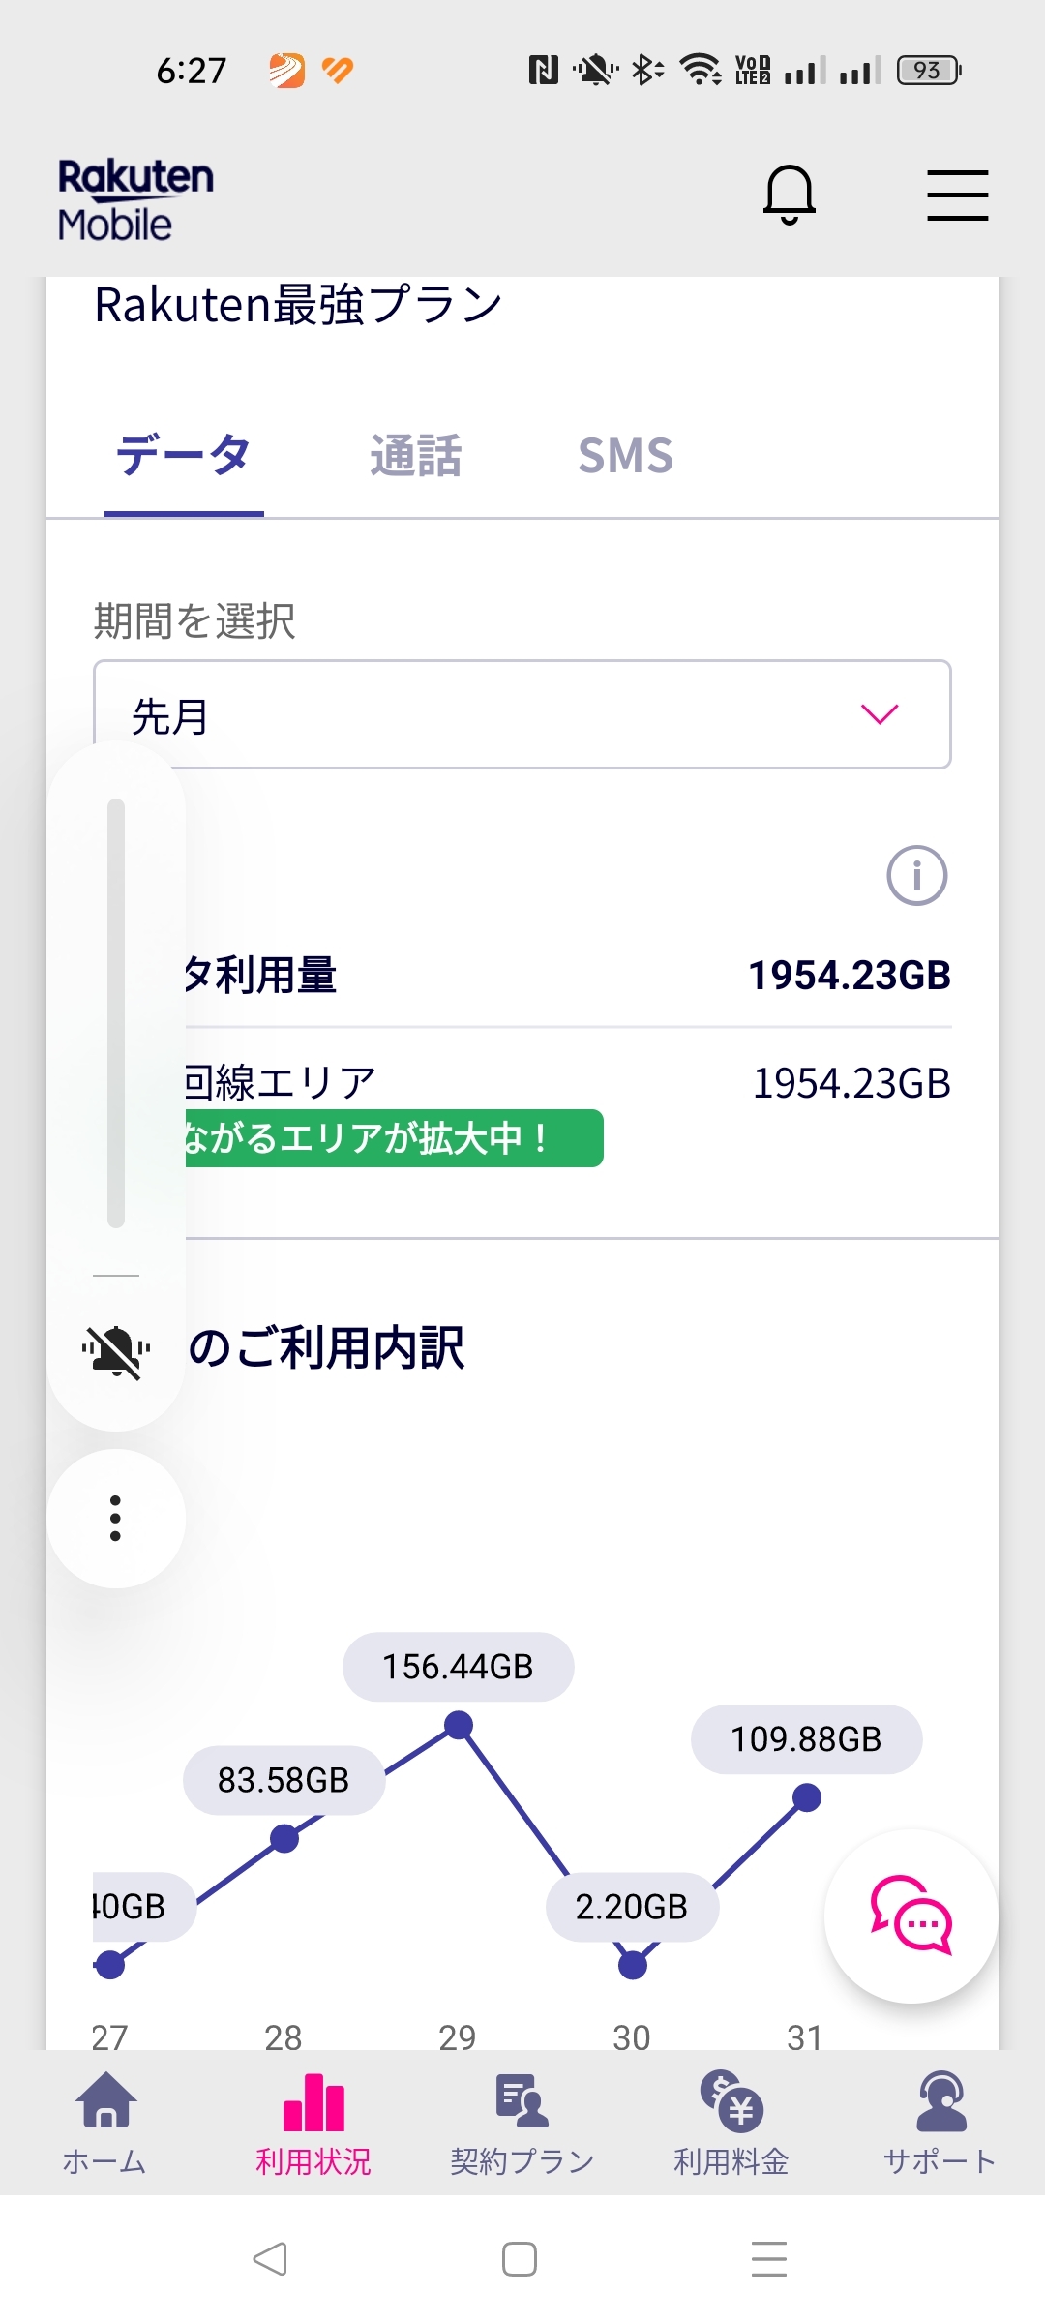Toggle the mute ringer bell in volume panel
The width and height of the screenshot is (1045, 2323).
116,1350
